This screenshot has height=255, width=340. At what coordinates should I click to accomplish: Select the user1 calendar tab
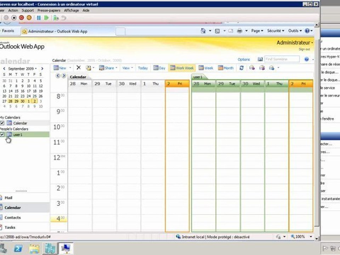click(x=198, y=77)
